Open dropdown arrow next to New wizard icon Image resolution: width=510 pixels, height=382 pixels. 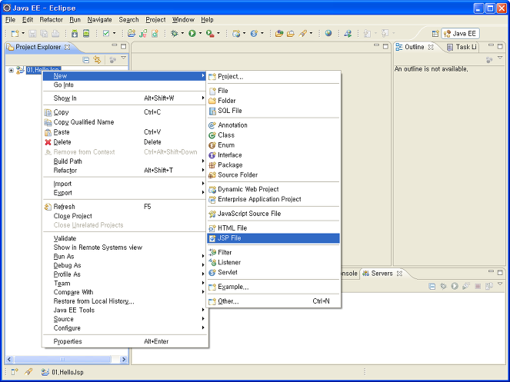coord(23,33)
